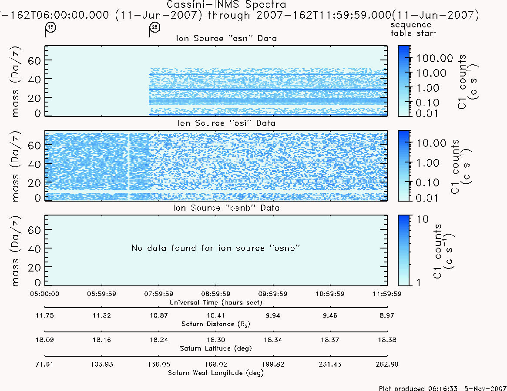Viewport: 507px width, 391px height.
Task: Click Saturn distance value 9.46
Action: pyautogui.click(x=330, y=315)
